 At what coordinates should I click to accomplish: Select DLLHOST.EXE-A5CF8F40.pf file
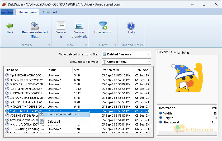[77, 102]
